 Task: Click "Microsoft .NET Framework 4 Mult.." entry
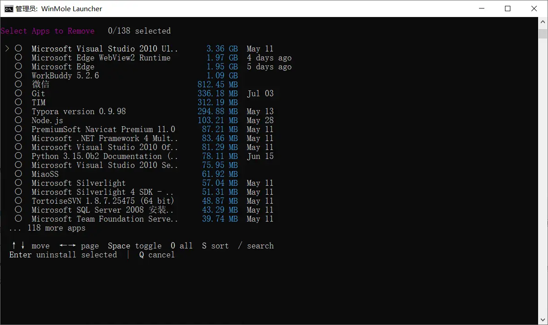tap(105, 138)
